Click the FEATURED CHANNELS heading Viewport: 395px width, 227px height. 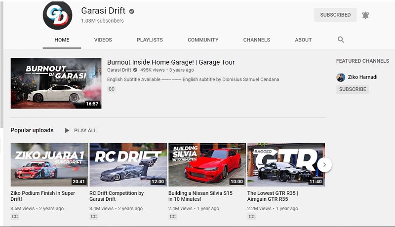pos(362,61)
